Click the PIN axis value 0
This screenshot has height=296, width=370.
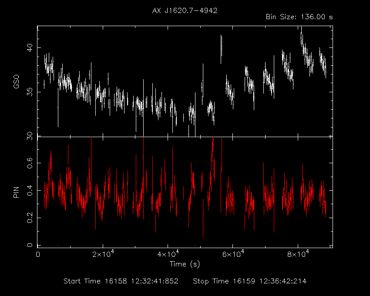(30, 245)
